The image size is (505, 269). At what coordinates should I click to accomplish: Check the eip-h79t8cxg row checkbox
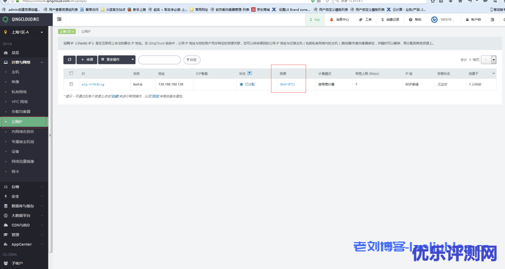tap(71, 84)
